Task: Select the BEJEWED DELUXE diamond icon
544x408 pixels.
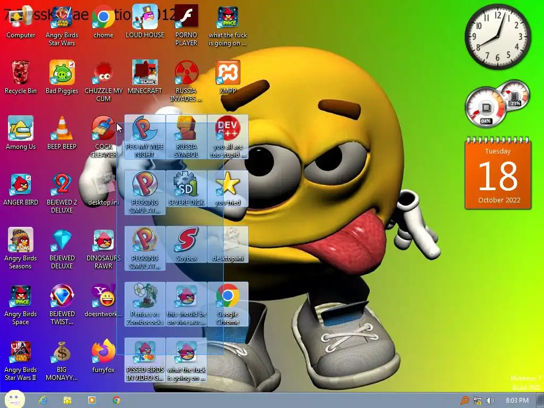Action: tap(62, 249)
